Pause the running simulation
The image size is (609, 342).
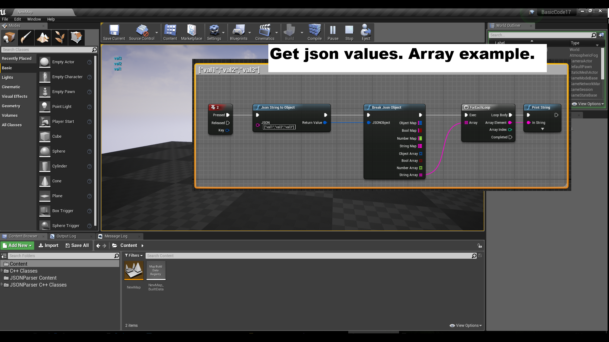[x=333, y=32]
